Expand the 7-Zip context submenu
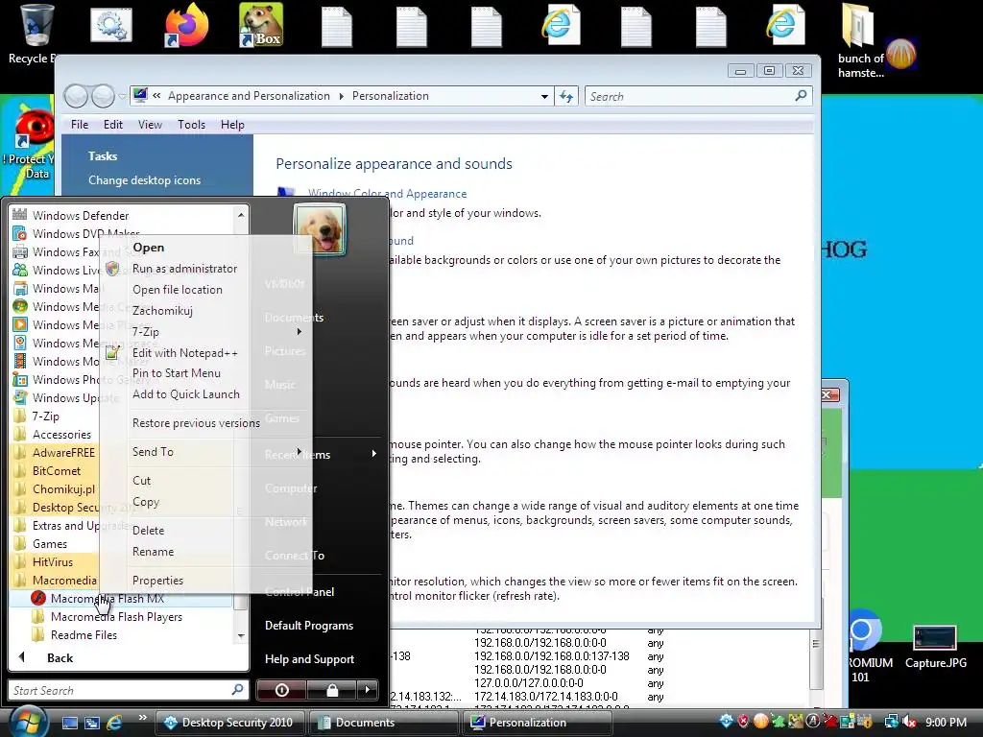983x737 pixels. [x=300, y=331]
